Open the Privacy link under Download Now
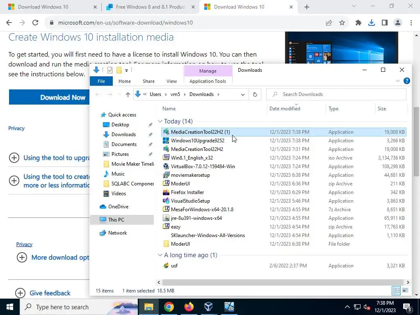Image resolution: width=420 pixels, height=315 pixels. (x=16, y=128)
